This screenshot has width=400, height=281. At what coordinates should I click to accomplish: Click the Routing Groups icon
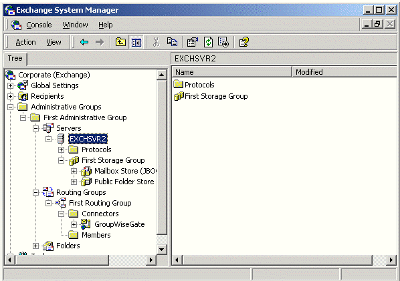[x=48, y=192]
